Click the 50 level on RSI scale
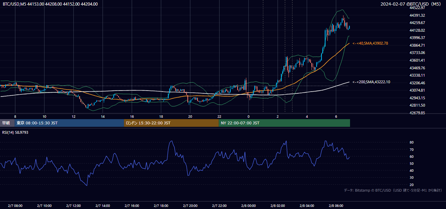Viewport: 446px width, 209px height. click(412, 163)
